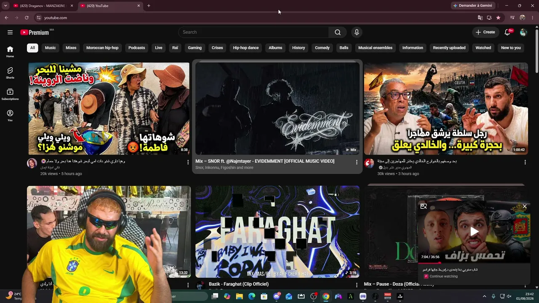Click the Home sidebar icon
Screen dimensions: 539x303
10,51
